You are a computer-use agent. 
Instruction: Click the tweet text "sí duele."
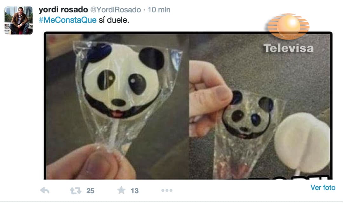click(114, 20)
